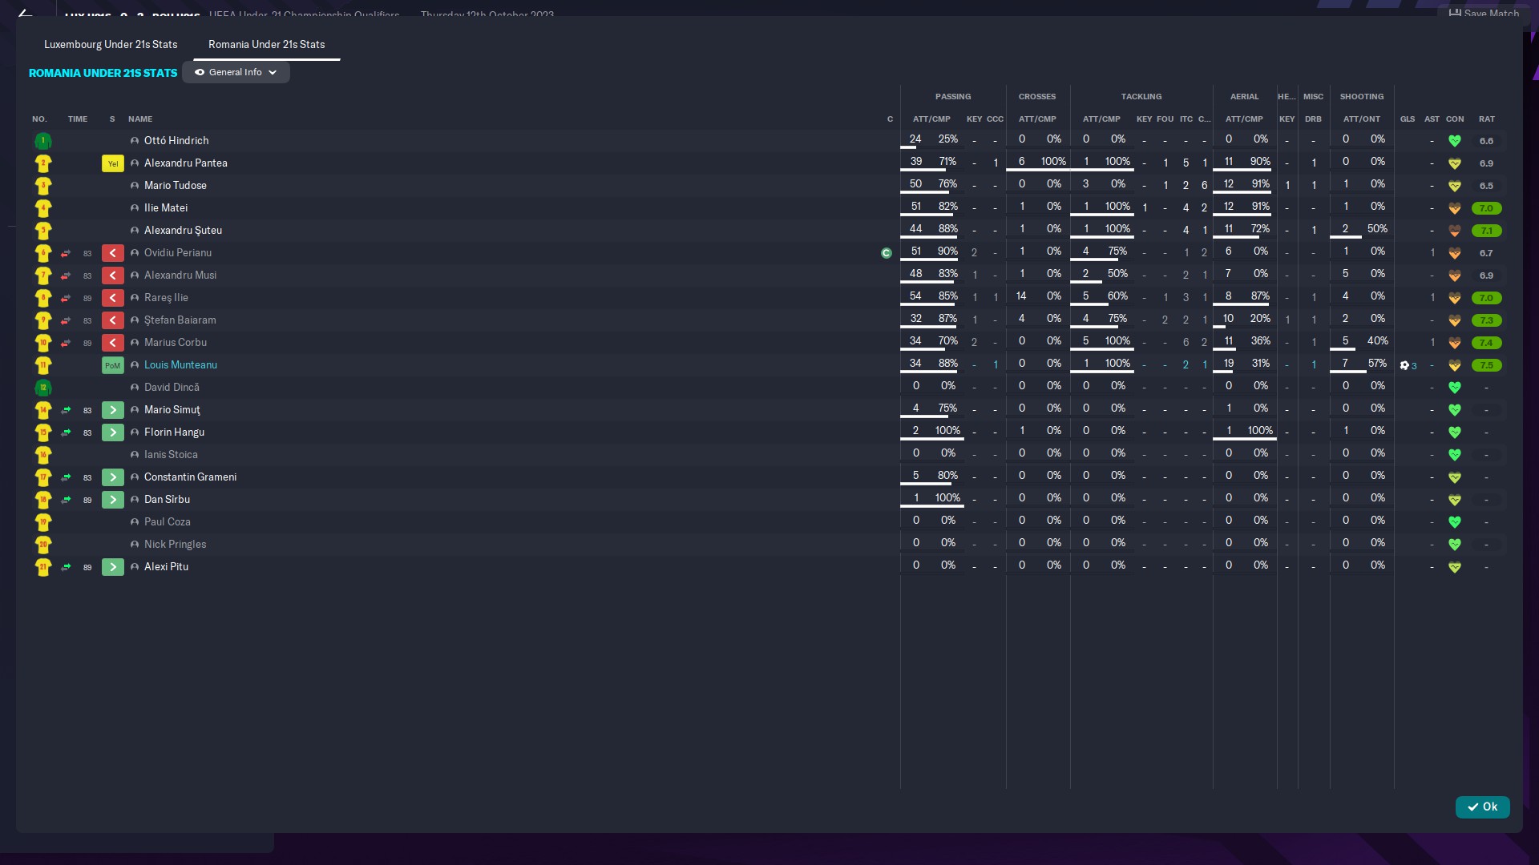The image size is (1539, 865).
Task: Click Ovidiu Perianu's captain C badge
Action: click(886, 253)
